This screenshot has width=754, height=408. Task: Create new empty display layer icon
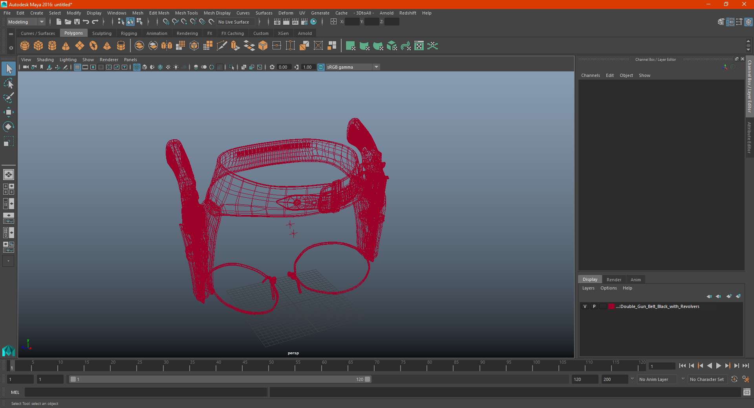click(729, 296)
